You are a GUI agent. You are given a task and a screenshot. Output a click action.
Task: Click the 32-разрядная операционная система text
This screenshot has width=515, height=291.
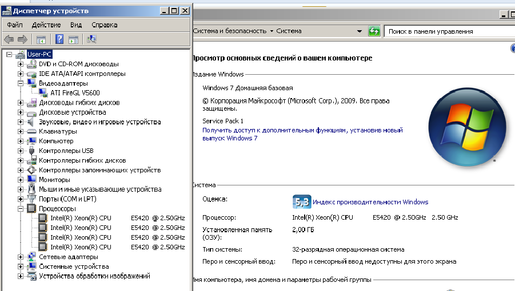click(x=348, y=249)
